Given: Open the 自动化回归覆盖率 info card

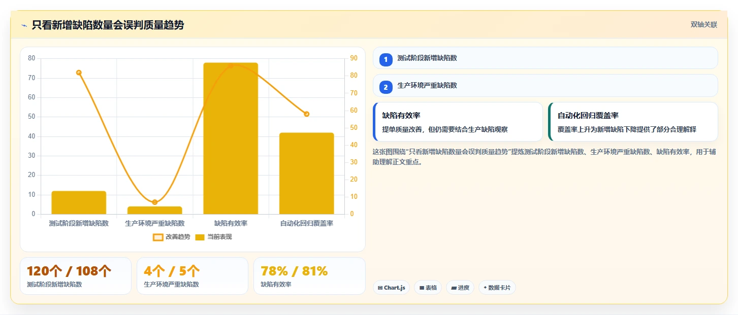Looking at the screenshot, I should click(x=633, y=122).
